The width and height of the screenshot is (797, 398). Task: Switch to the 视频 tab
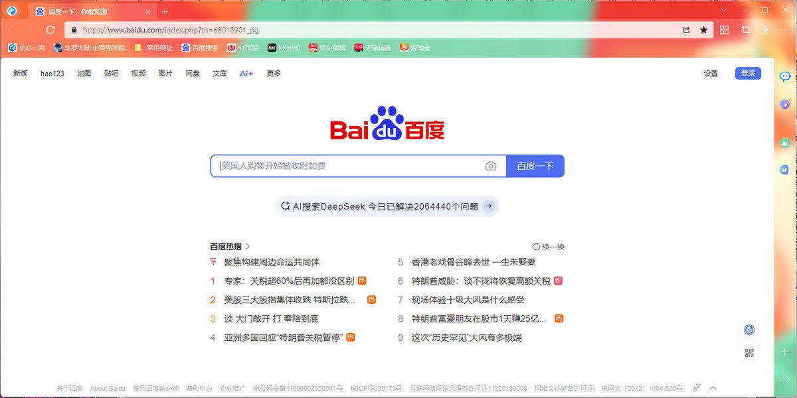point(138,74)
